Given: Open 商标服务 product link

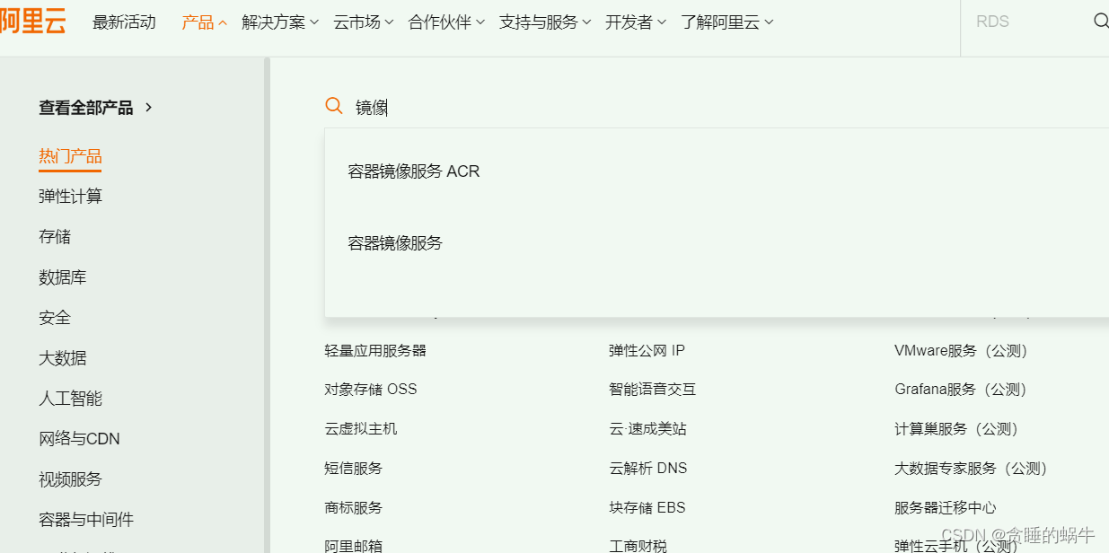Looking at the screenshot, I should click(x=354, y=507).
